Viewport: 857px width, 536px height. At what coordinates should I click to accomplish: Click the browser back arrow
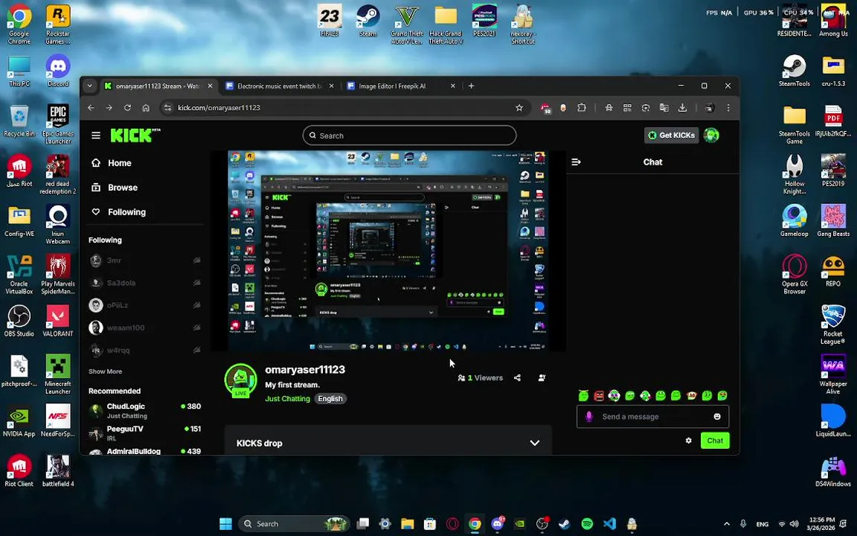click(x=92, y=108)
